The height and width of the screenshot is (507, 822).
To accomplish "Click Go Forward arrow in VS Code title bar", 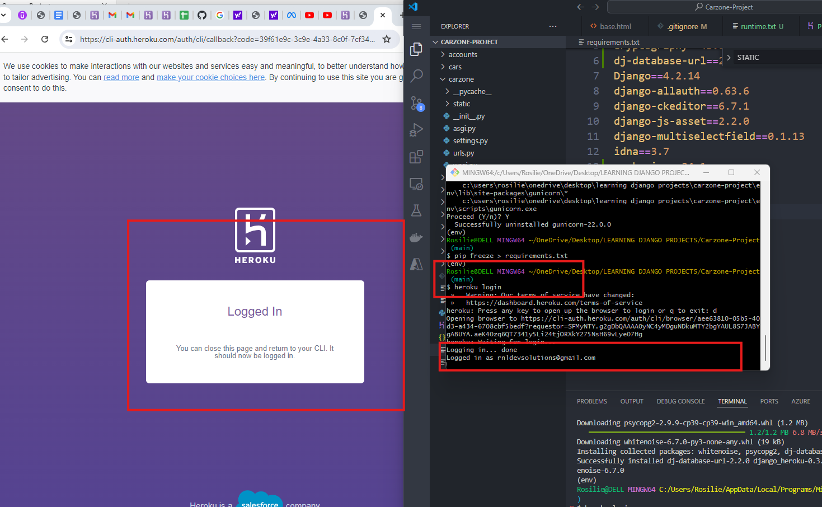I will tap(595, 7).
